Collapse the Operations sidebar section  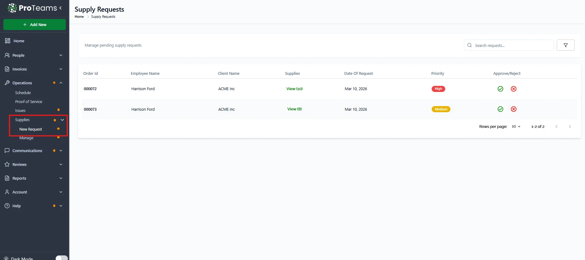pos(61,83)
